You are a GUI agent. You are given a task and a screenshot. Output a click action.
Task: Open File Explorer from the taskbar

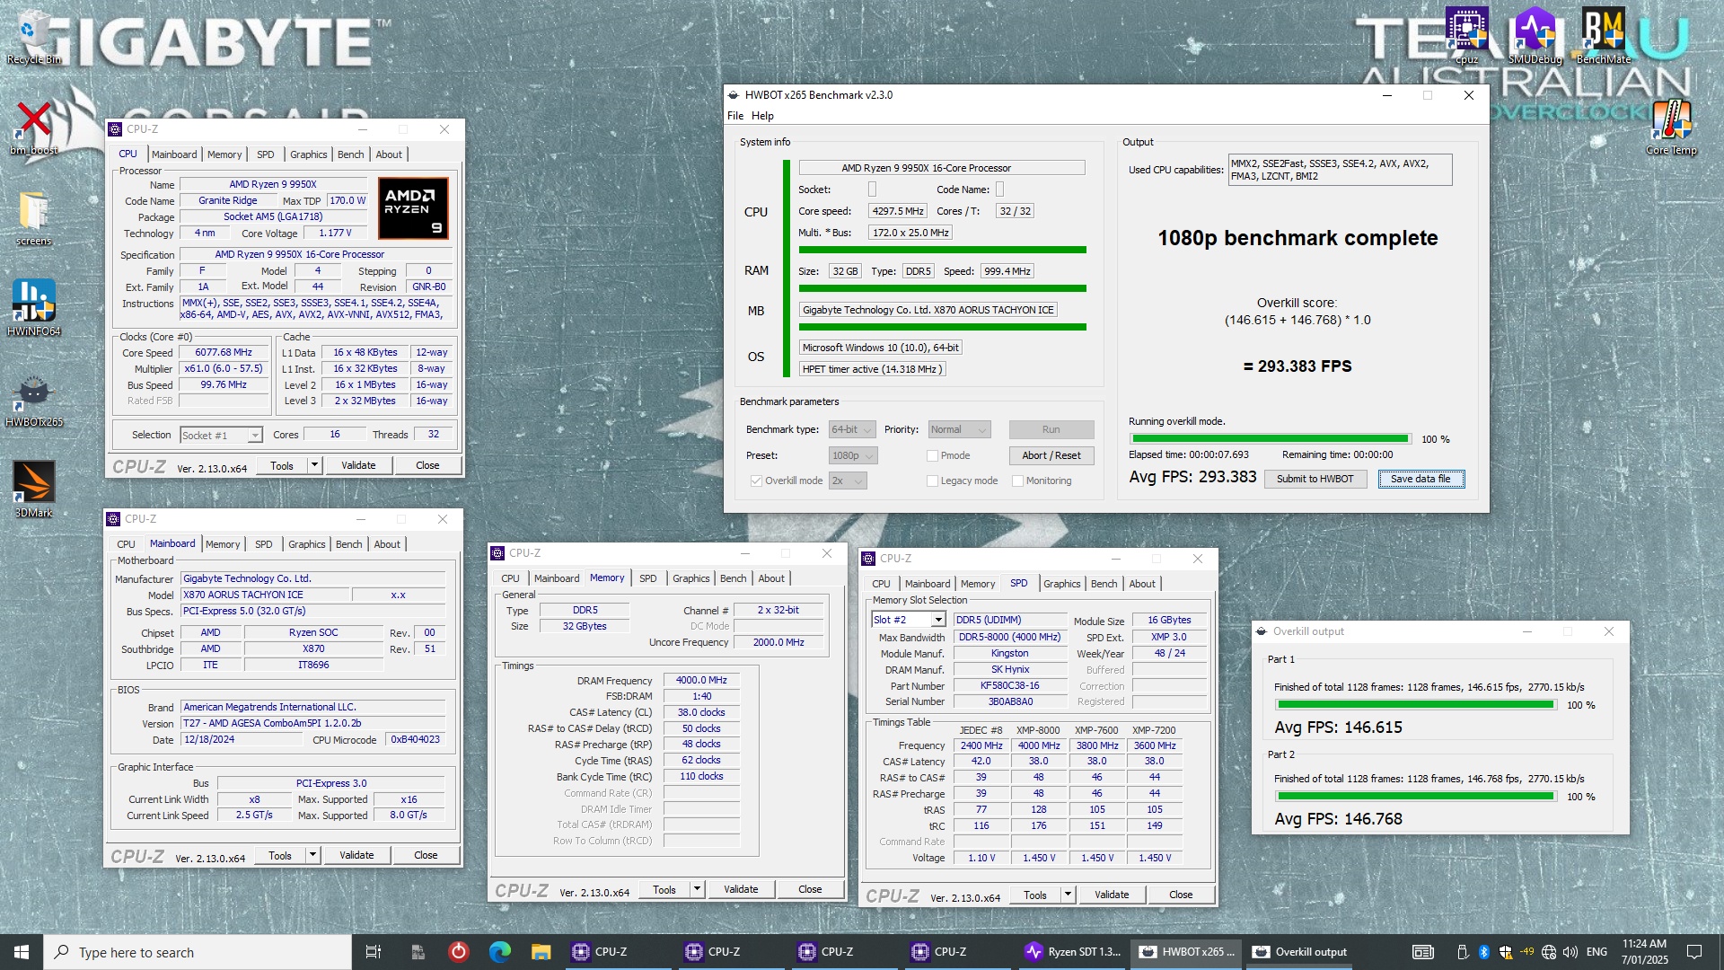[x=541, y=952]
